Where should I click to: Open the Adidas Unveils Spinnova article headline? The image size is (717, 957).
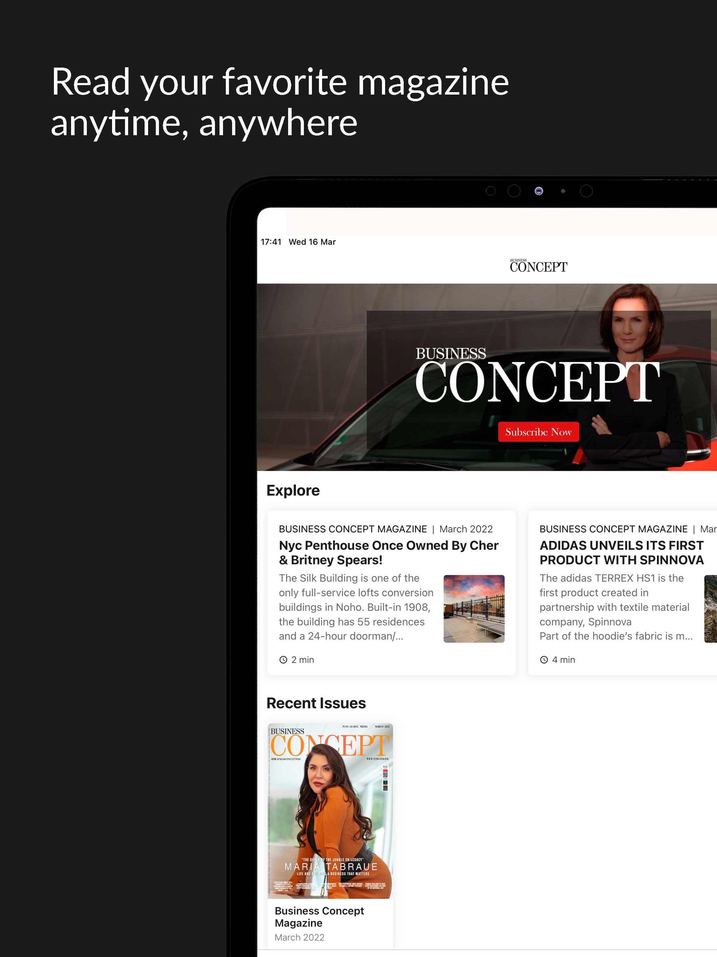[x=621, y=552]
